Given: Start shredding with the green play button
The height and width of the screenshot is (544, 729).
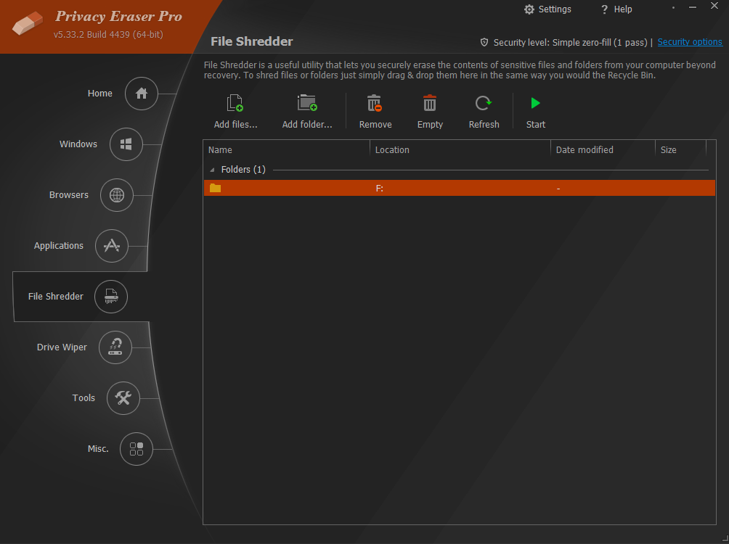Looking at the screenshot, I should point(536,112).
